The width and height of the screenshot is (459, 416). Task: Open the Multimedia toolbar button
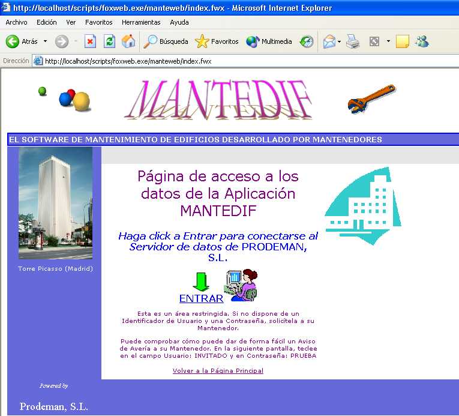pyautogui.click(x=269, y=41)
